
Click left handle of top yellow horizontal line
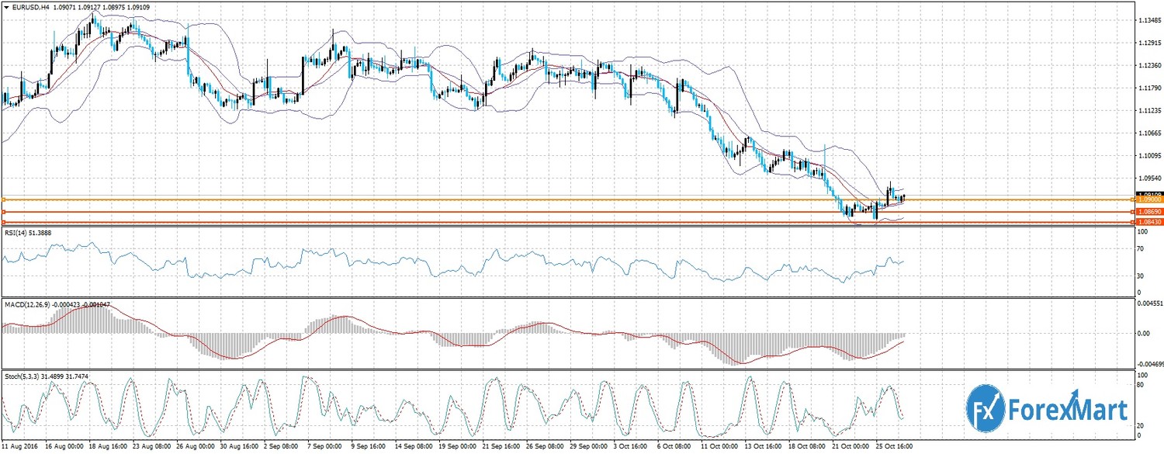(3, 200)
